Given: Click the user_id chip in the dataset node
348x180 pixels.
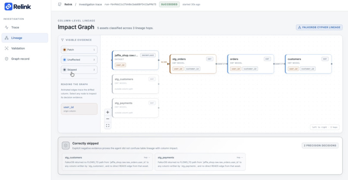Looking at the screenshot, I should pyautogui.click(x=120, y=65).
